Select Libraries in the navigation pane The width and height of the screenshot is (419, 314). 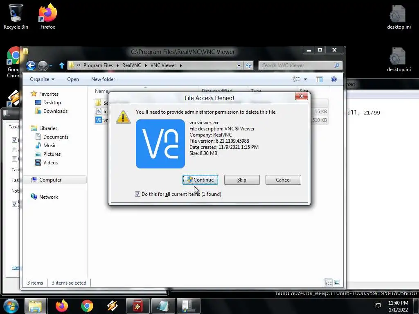click(48, 128)
